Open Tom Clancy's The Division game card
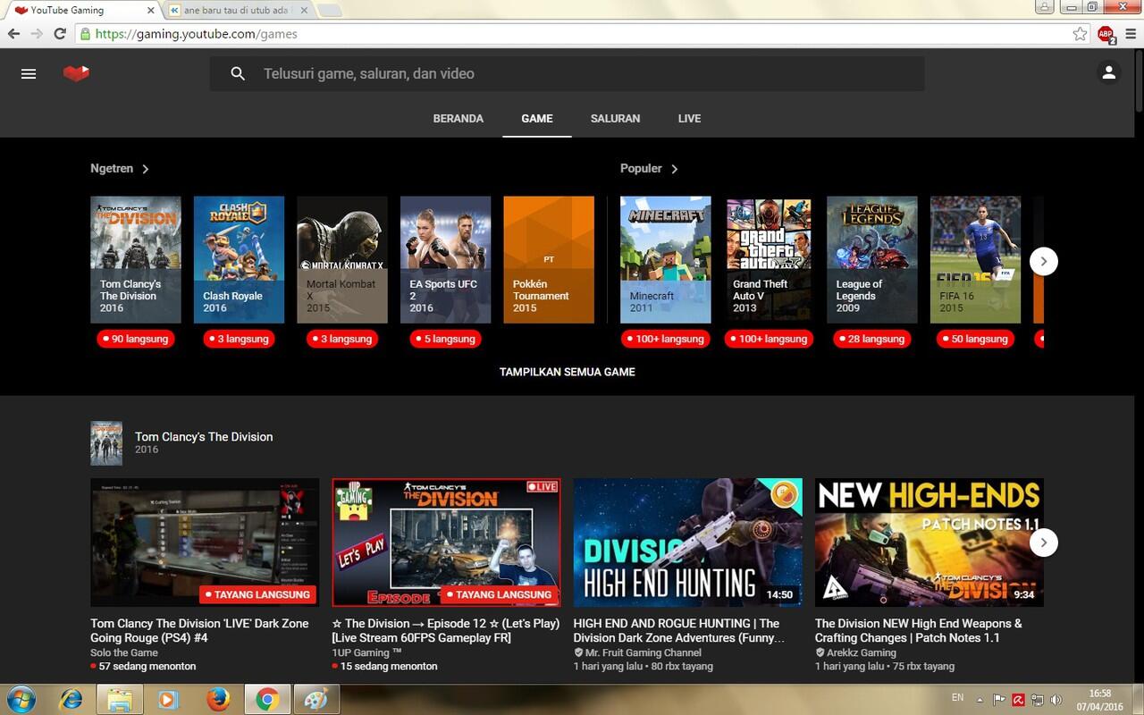The width and height of the screenshot is (1144, 715). 136,260
